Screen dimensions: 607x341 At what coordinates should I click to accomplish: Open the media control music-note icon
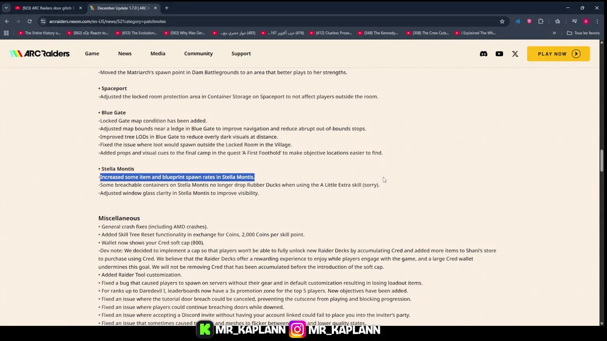point(574,21)
